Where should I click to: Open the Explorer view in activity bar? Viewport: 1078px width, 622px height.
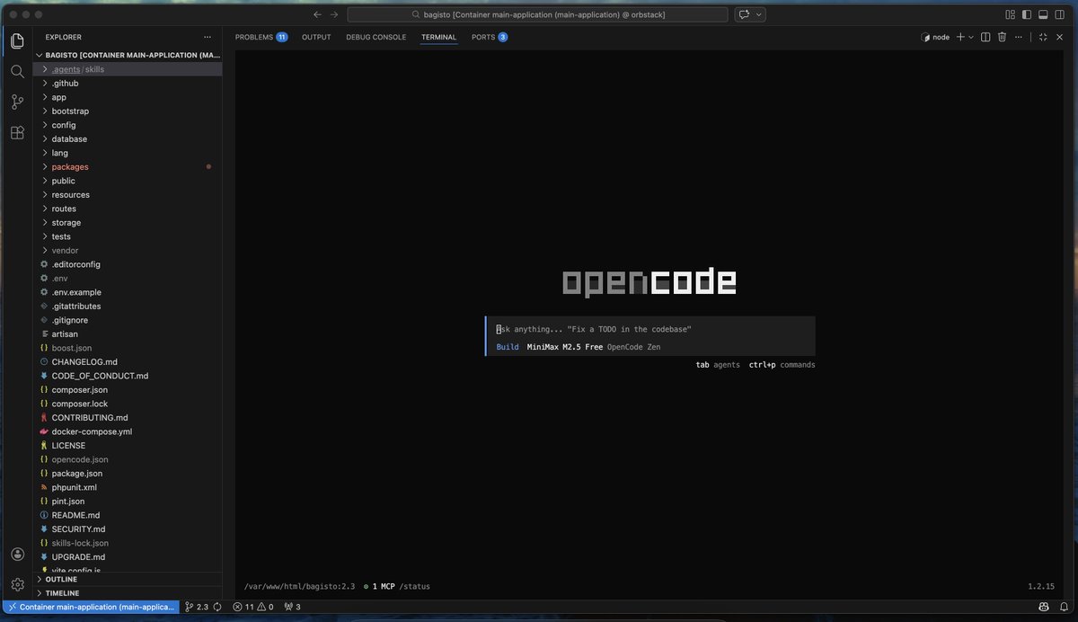pyautogui.click(x=17, y=41)
